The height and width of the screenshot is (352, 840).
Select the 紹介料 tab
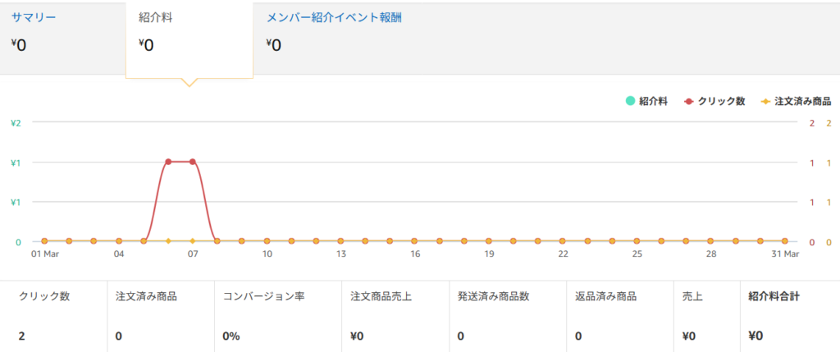click(x=155, y=17)
